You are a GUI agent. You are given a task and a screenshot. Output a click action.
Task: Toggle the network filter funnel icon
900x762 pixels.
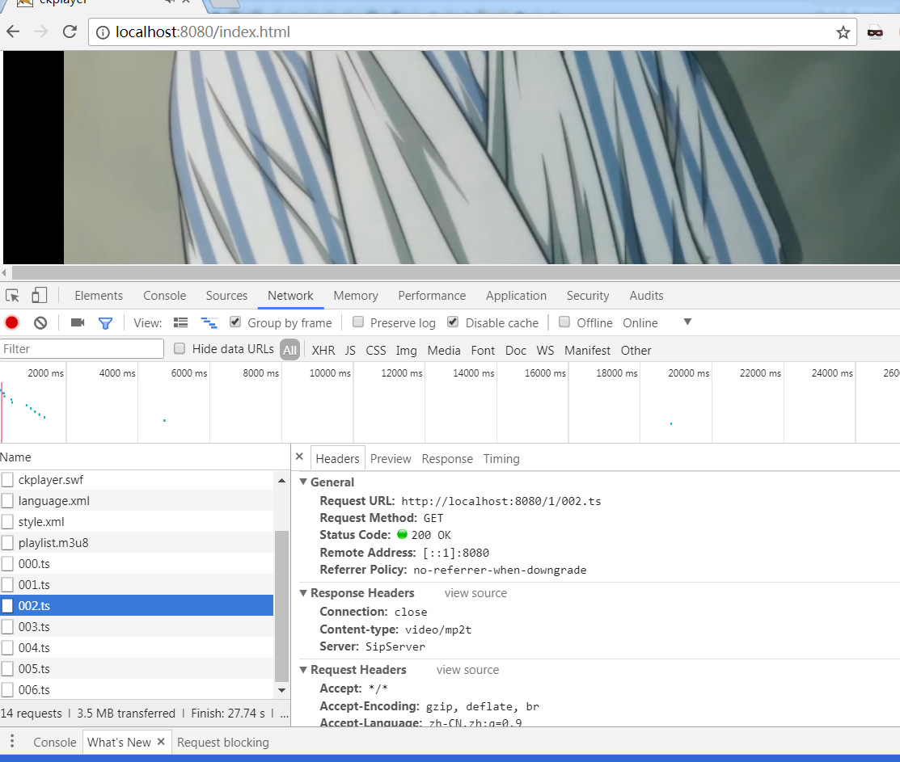pyautogui.click(x=105, y=323)
